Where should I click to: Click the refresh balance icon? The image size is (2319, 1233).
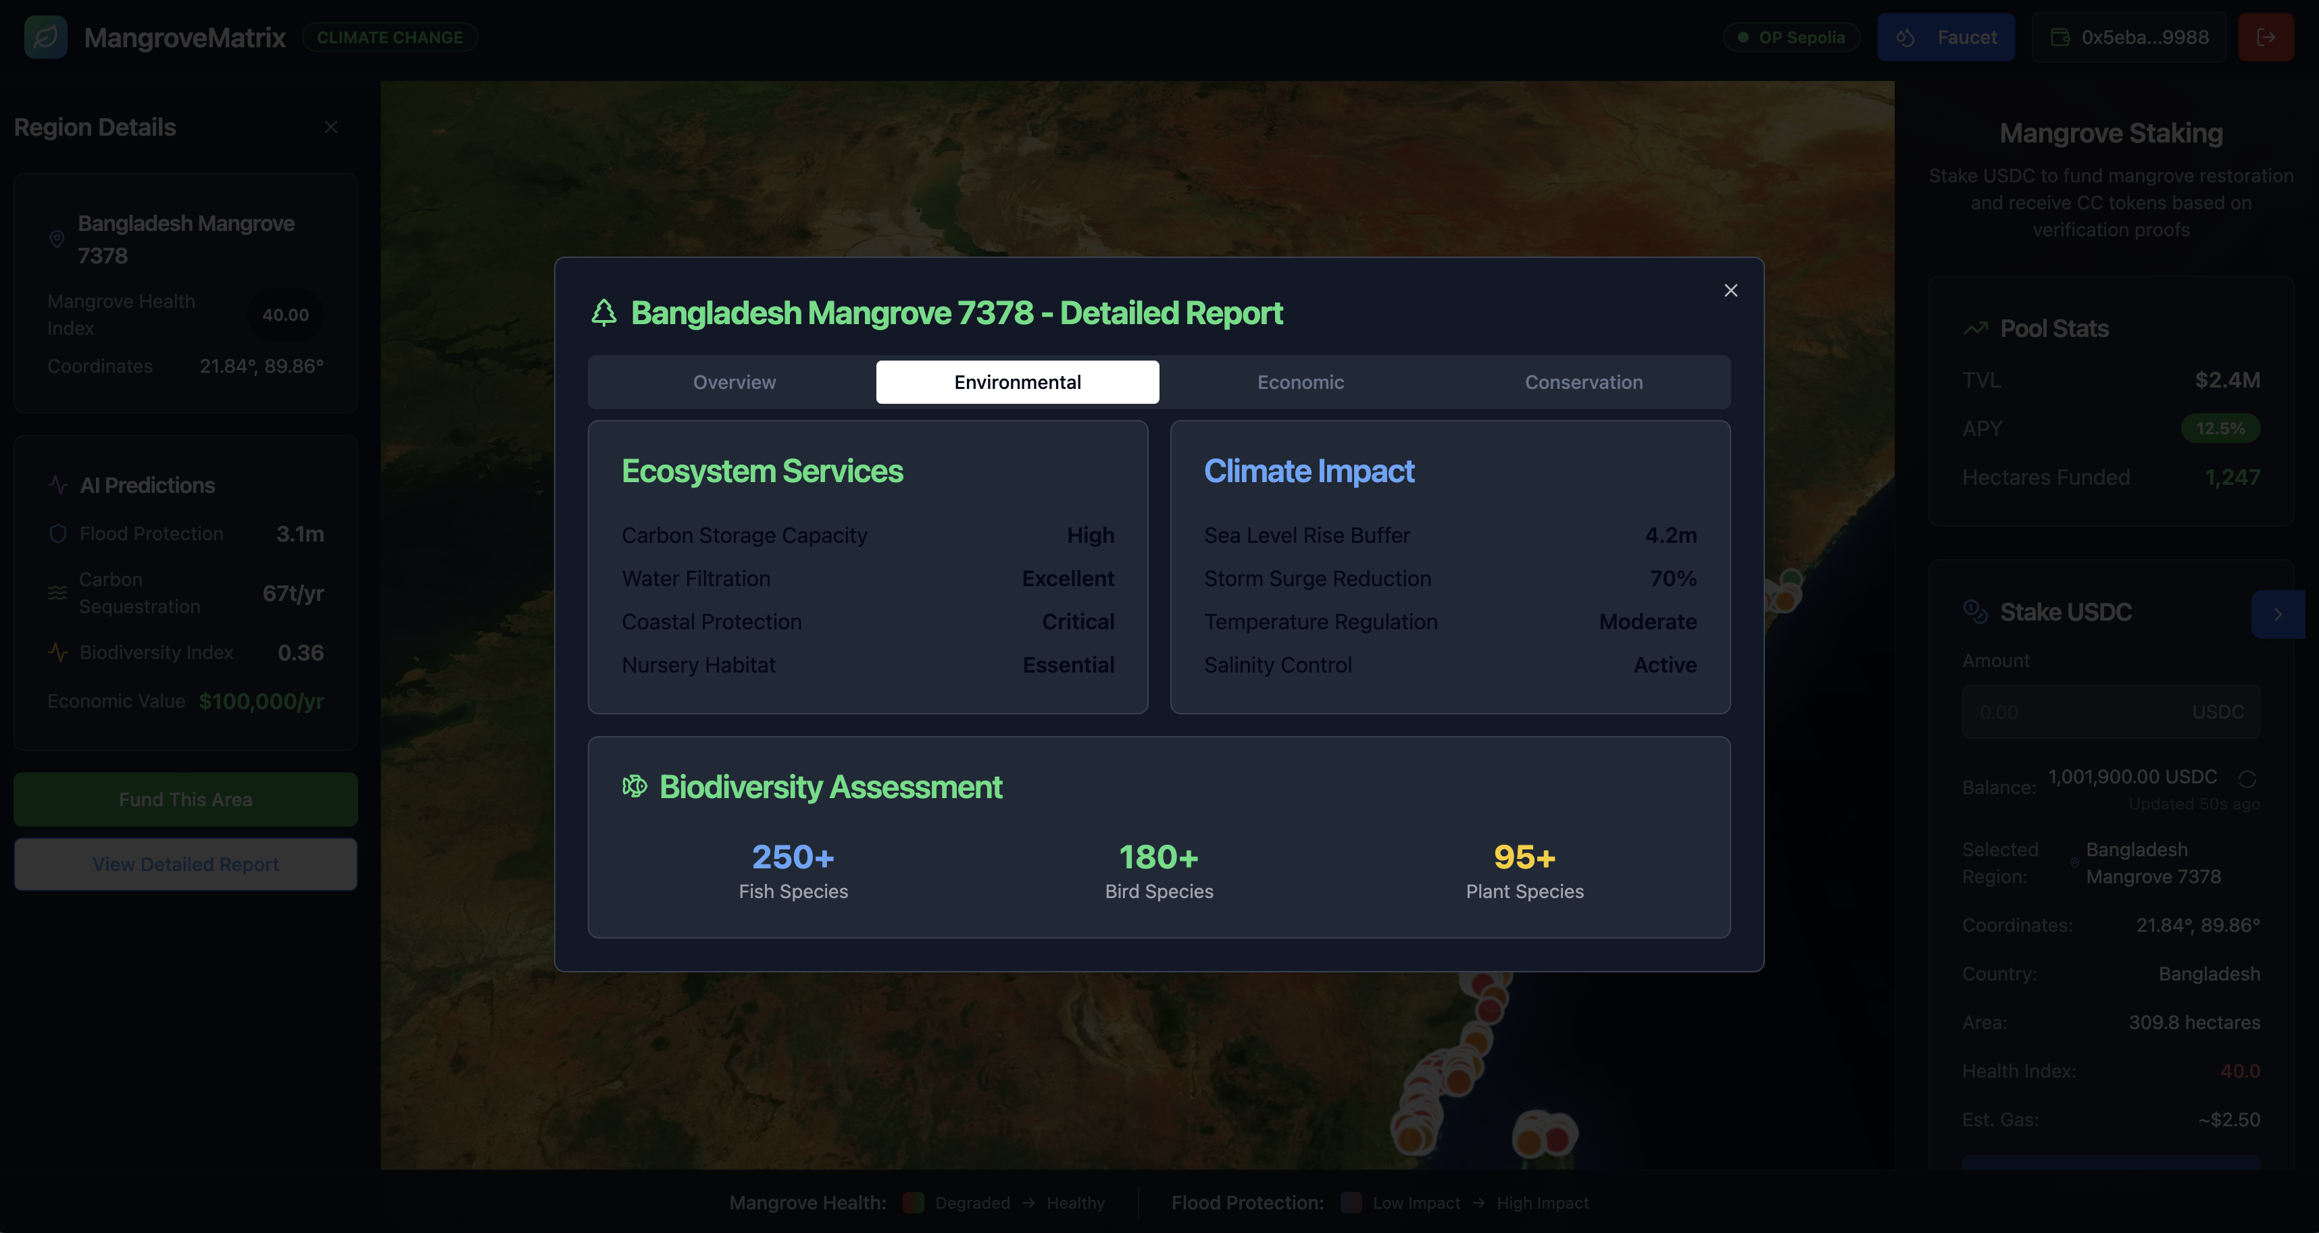tap(2247, 778)
